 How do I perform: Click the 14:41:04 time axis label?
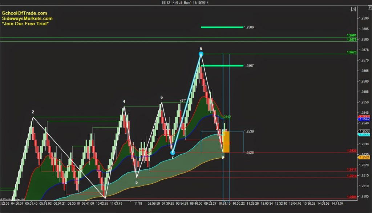point(337,203)
